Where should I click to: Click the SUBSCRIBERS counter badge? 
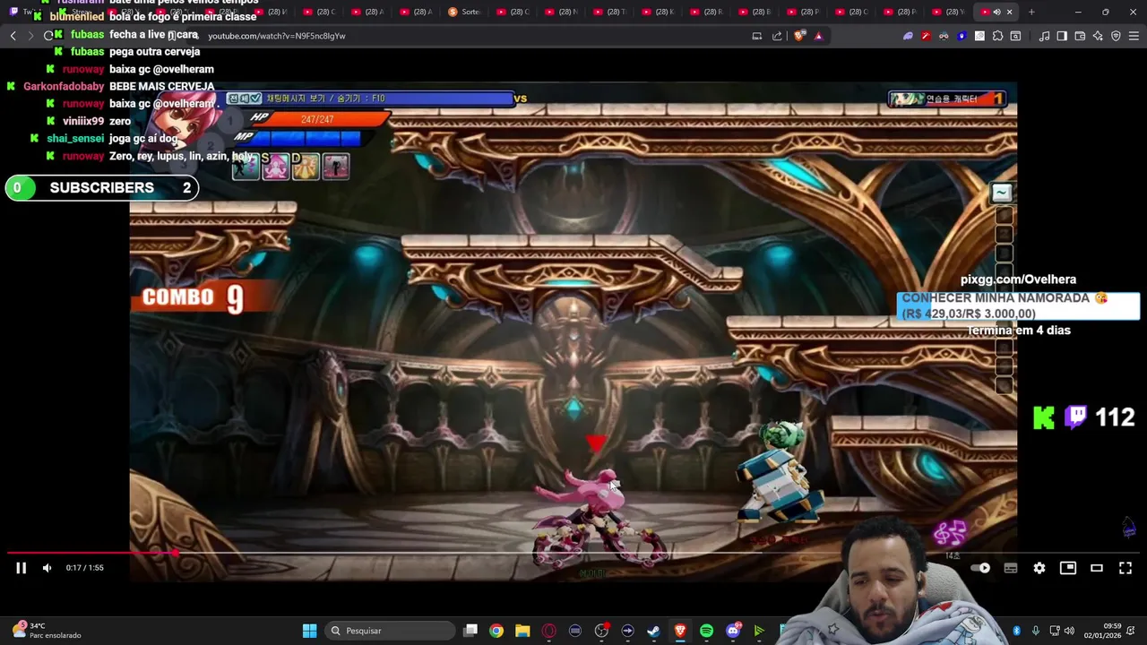101,187
